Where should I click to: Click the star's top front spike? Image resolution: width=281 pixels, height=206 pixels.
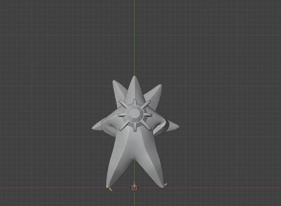(x=134, y=89)
